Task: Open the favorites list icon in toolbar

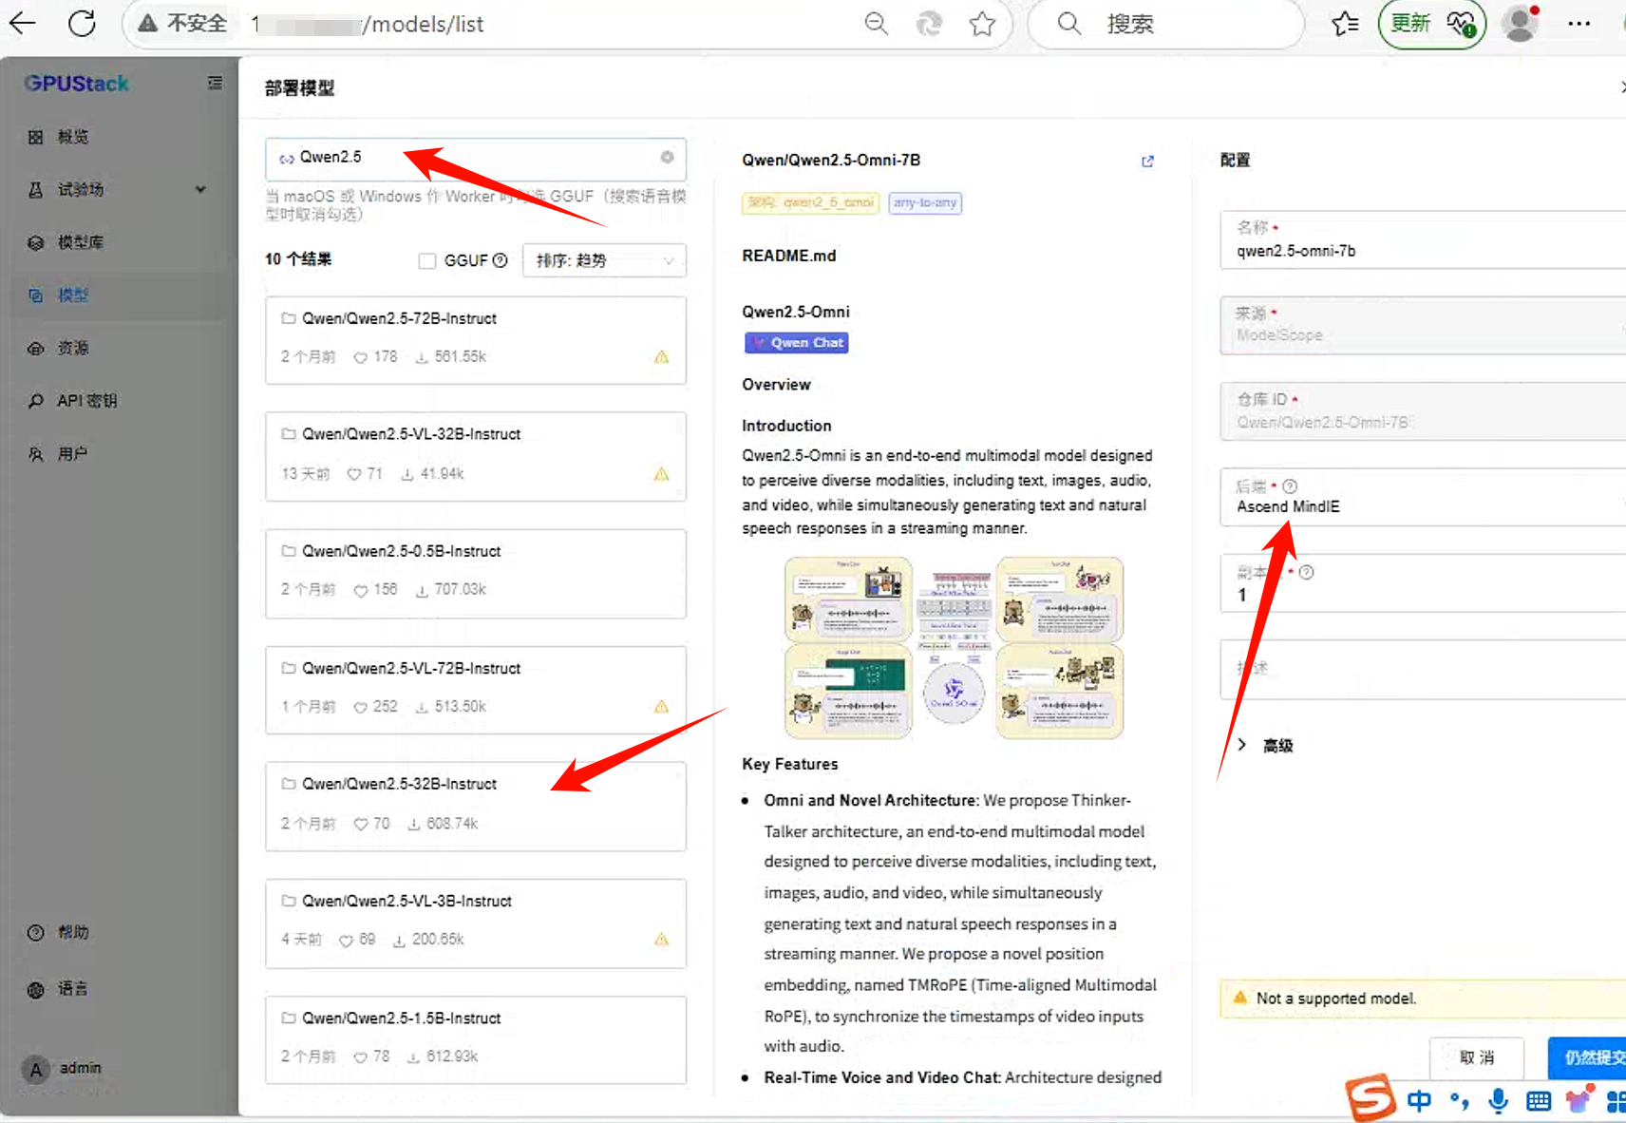Action: point(1345,24)
